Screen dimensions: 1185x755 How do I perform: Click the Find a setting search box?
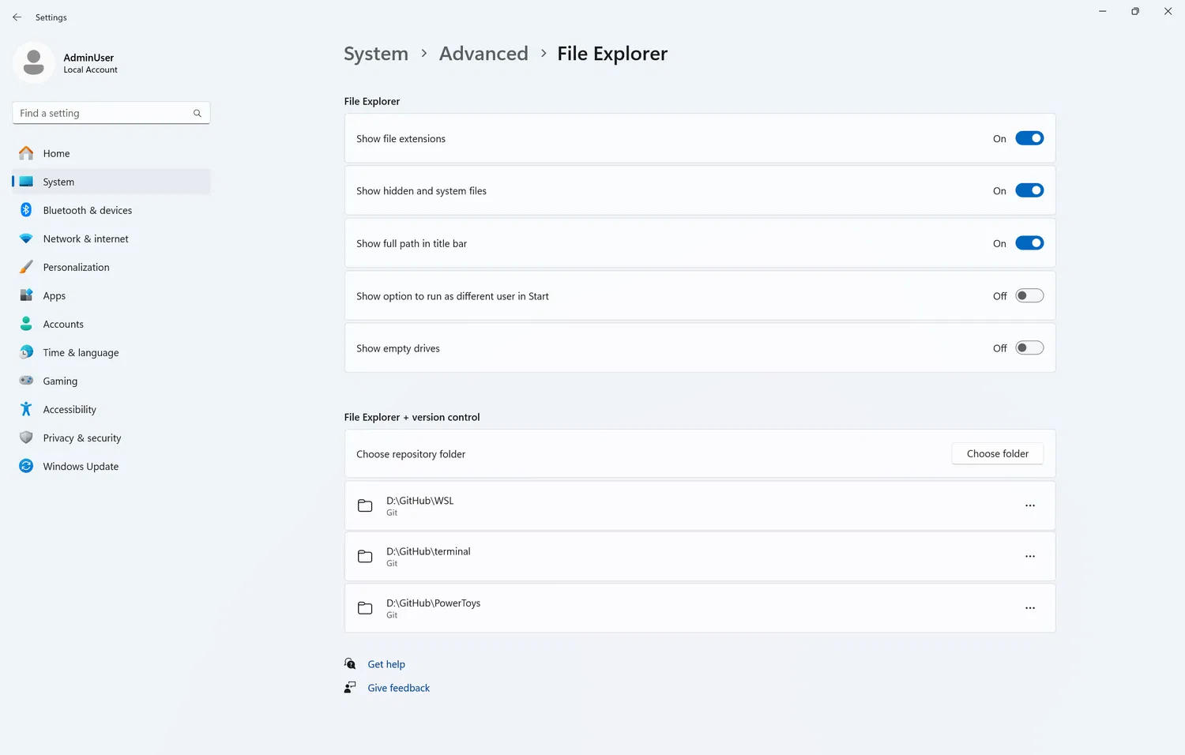(111, 113)
